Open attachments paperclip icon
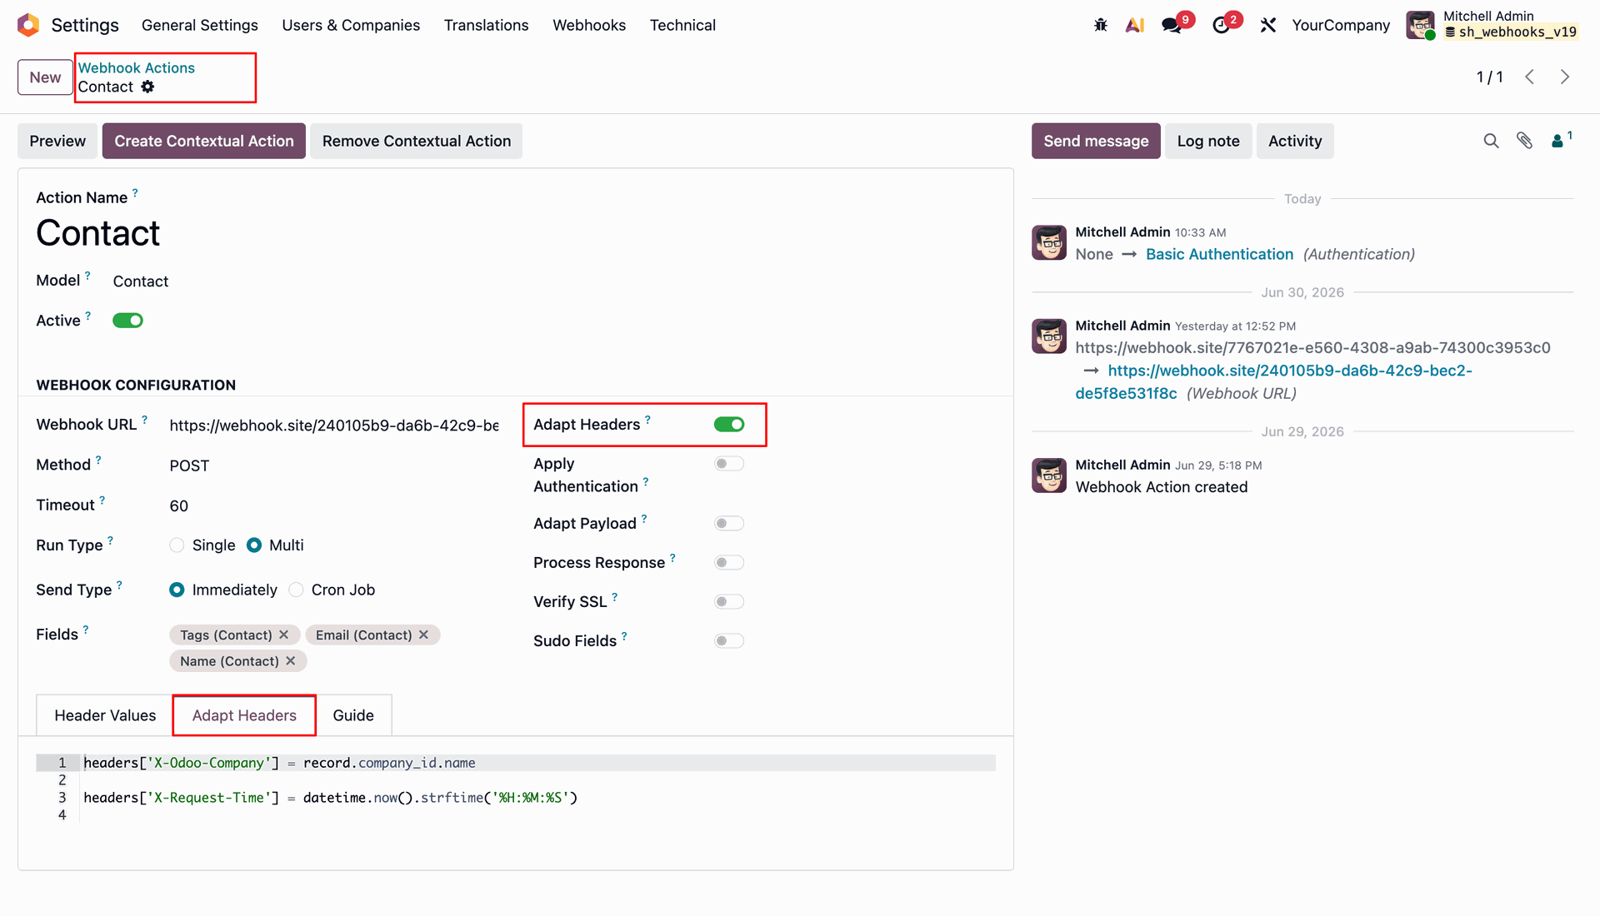The height and width of the screenshot is (916, 1600). click(x=1524, y=141)
